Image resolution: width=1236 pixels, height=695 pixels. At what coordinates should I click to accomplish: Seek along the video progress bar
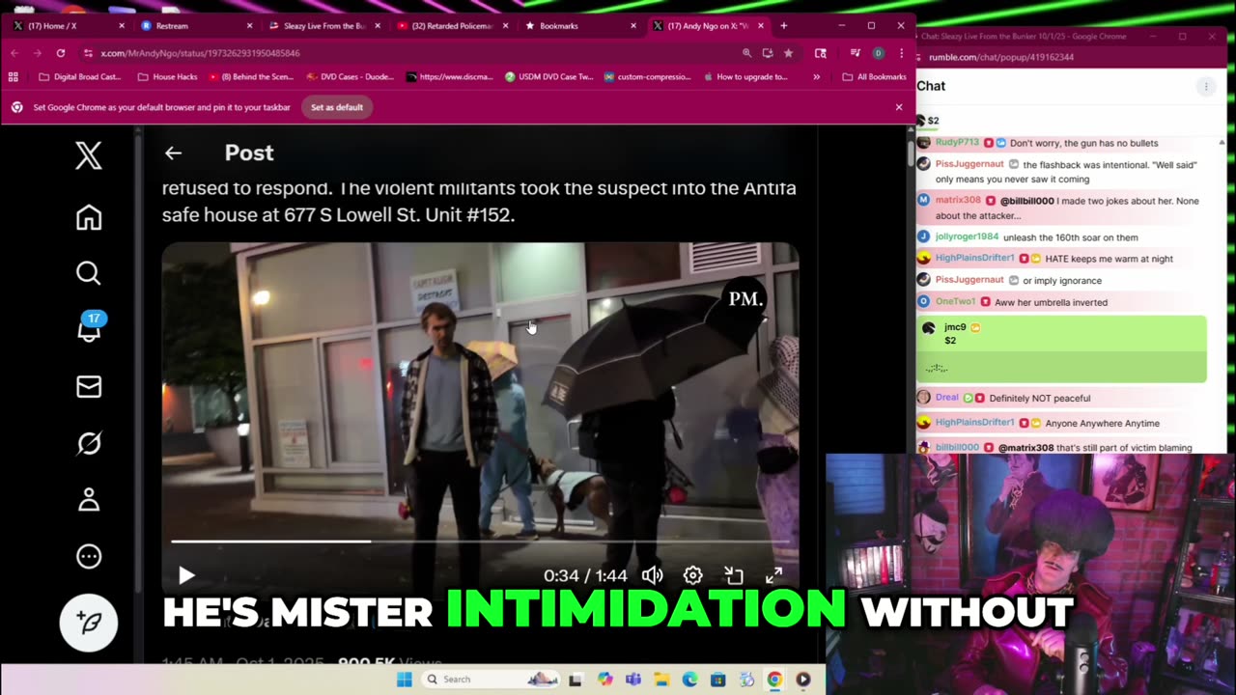point(480,542)
